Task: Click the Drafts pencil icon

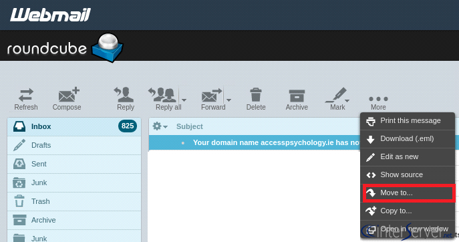Action: tap(19, 145)
